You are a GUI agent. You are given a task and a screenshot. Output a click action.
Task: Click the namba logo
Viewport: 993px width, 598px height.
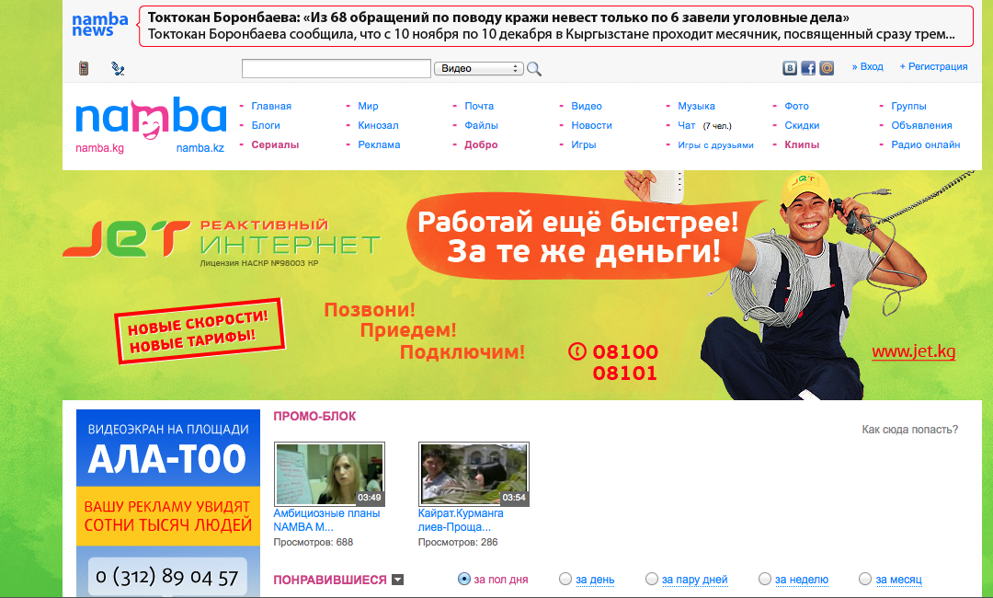[151, 118]
